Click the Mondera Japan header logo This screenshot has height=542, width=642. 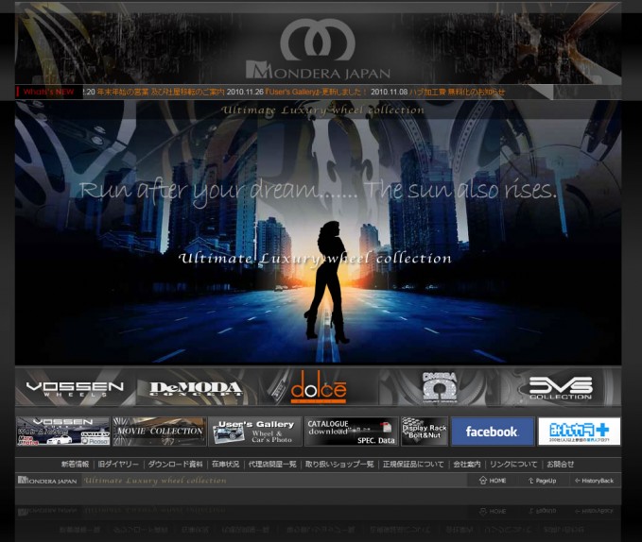(318, 49)
